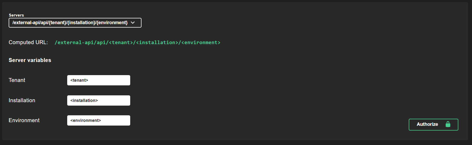Click the "Authorize" text label
Image resolution: width=472 pixels, height=145 pixels.
click(x=427, y=124)
